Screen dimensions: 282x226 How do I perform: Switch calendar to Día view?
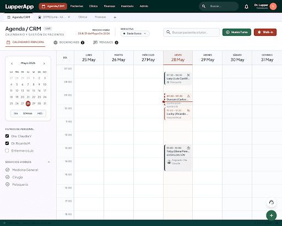16,114
